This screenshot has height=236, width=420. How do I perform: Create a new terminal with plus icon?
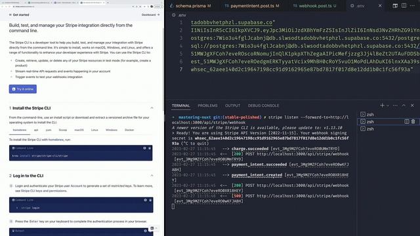pos(382,106)
